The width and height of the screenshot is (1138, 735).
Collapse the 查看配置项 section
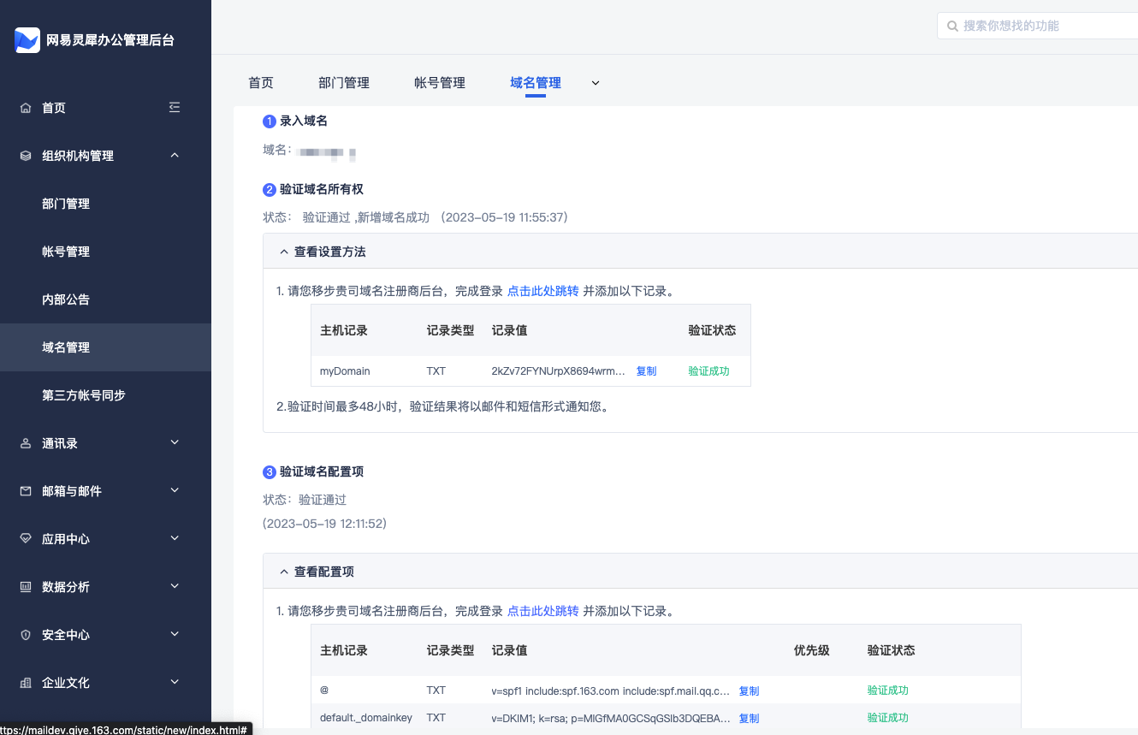coord(284,572)
